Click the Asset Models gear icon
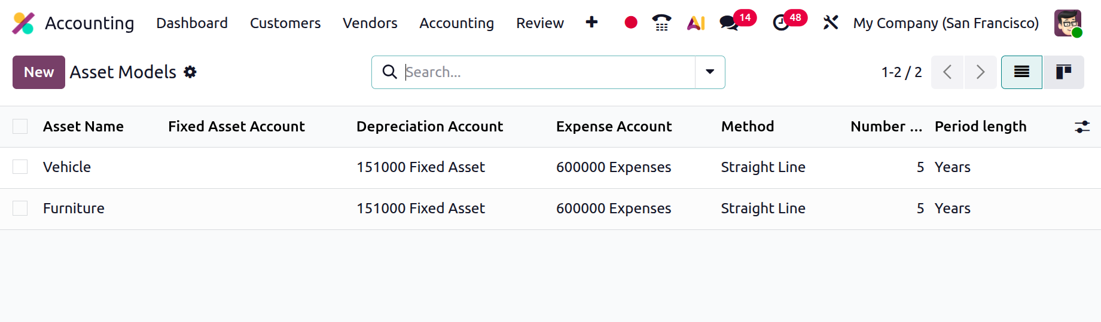 (x=190, y=72)
